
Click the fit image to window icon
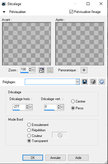coord(42,70)
